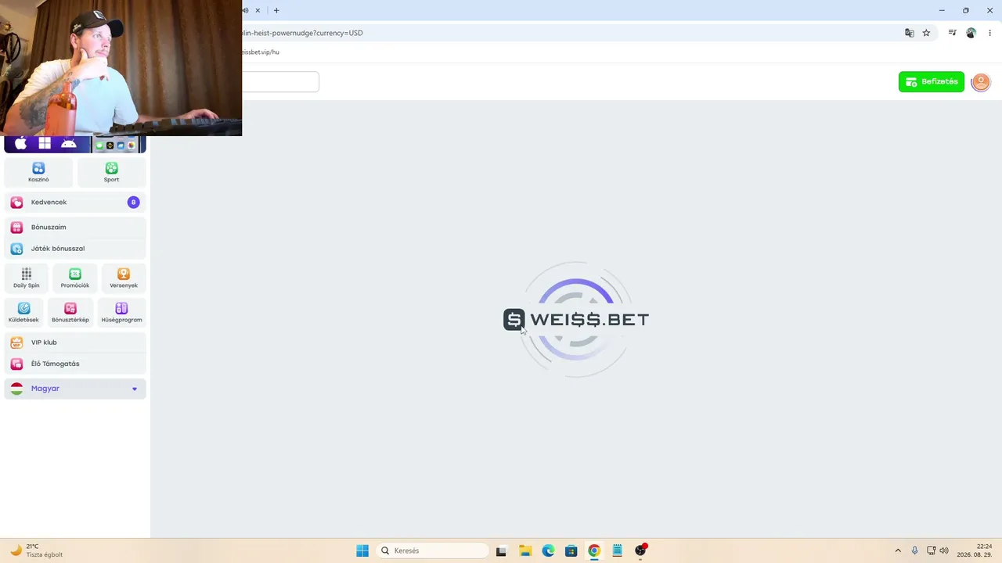
Task: Open Microsoft Store from the taskbar
Action: coord(571,550)
